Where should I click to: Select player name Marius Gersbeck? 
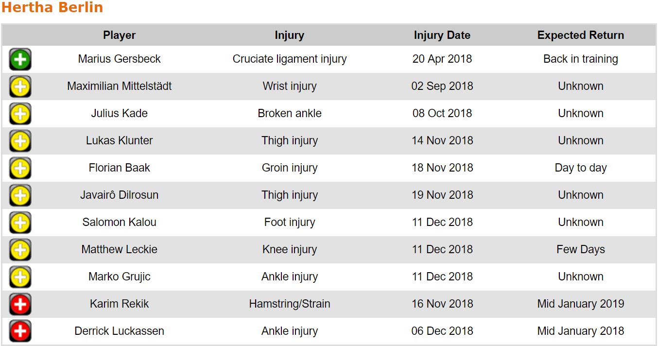pyautogui.click(x=119, y=59)
